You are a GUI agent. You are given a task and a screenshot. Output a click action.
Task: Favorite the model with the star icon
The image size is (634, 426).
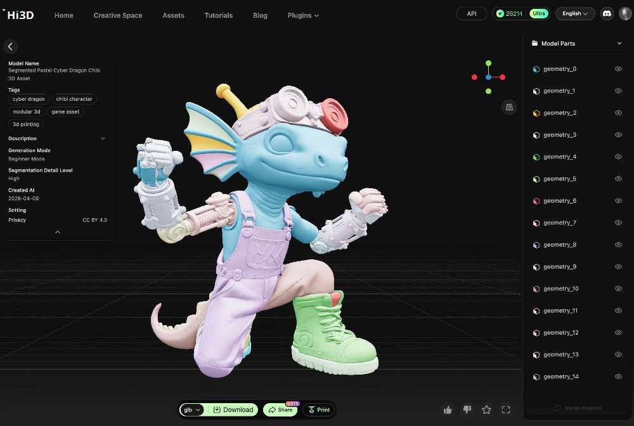click(486, 410)
